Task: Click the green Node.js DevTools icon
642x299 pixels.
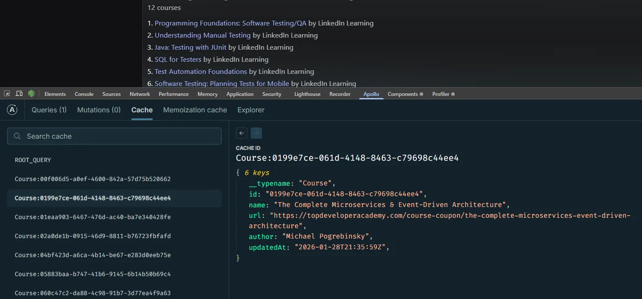Action: tap(31, 94)
